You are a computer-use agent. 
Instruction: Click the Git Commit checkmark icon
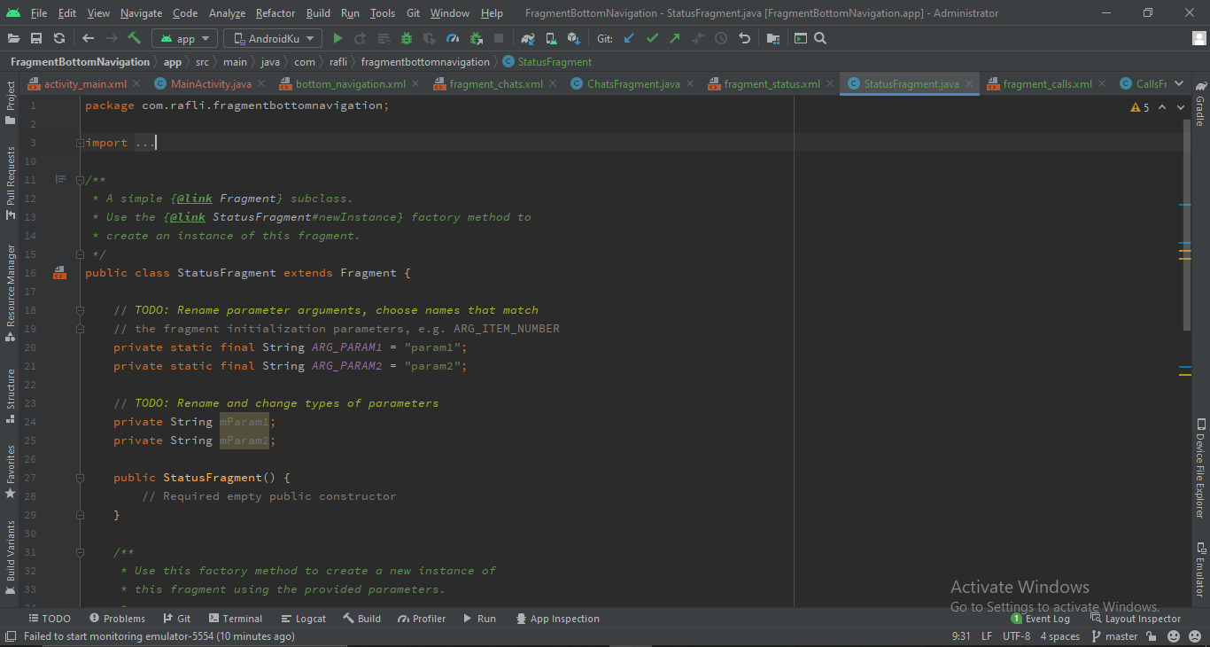(x=653, y=38)
